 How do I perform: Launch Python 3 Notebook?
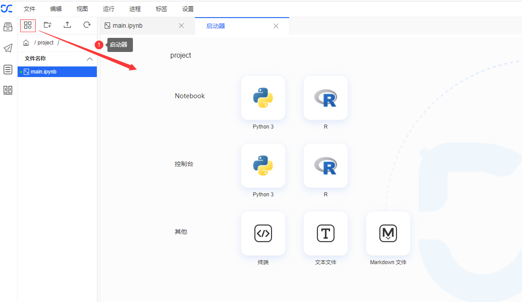pos(263,98)
